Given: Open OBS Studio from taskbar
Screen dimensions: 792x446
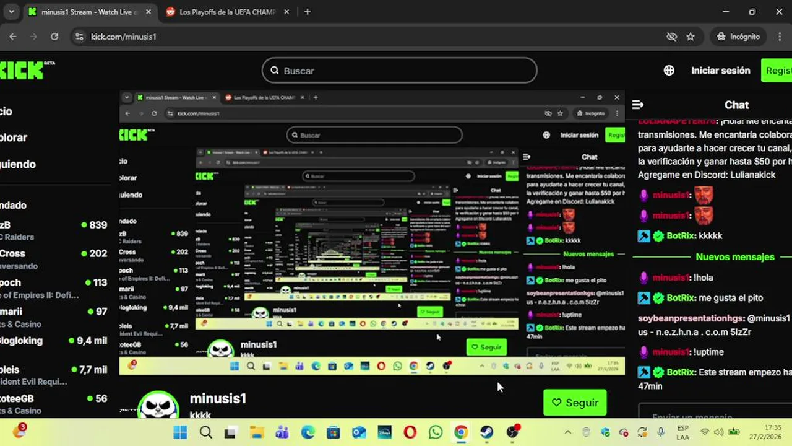Looking at the screenshot, I should 512,432.
